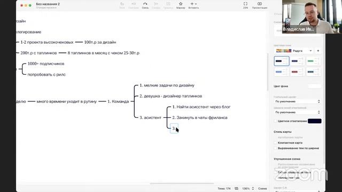The image size is (342, 192).
Task: Click the Схема button in status bar
Action: point(262,188)
